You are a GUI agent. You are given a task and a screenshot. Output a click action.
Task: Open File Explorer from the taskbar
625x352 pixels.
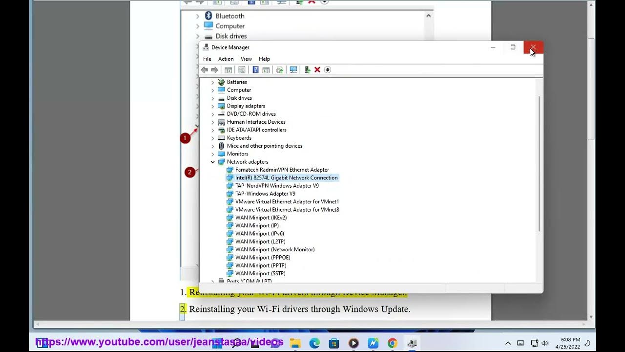click(x=295, y=343)
